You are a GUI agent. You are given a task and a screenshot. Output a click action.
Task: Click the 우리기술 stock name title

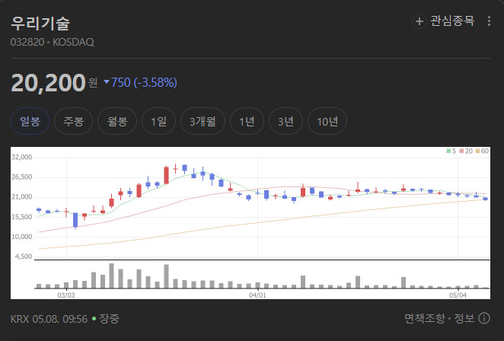pos(40,23)
